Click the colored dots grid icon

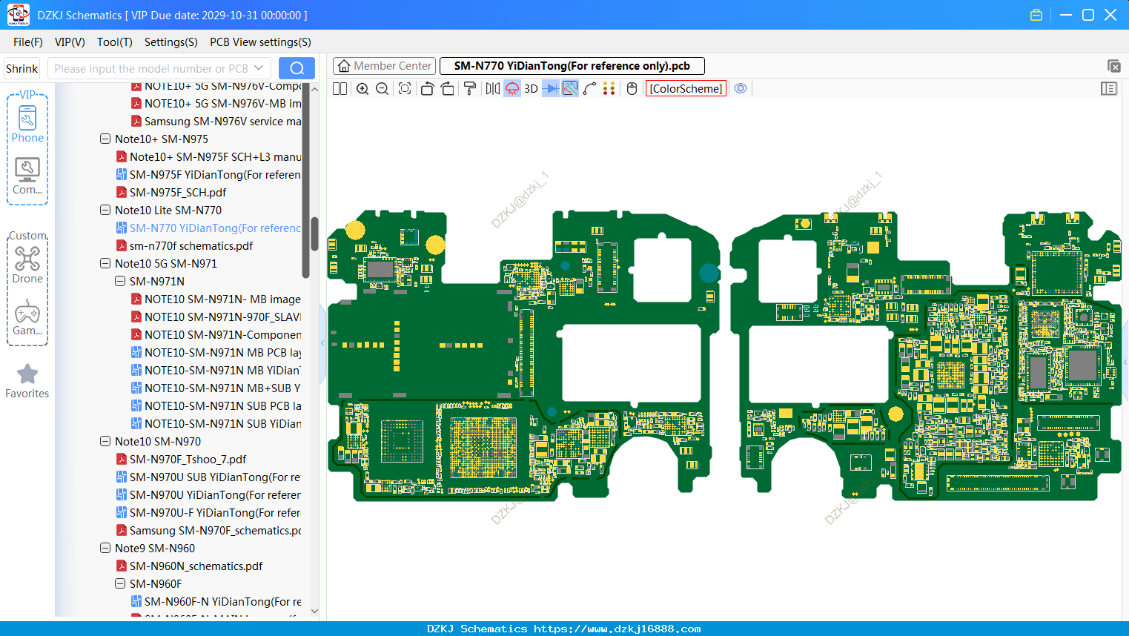point(609,88)
